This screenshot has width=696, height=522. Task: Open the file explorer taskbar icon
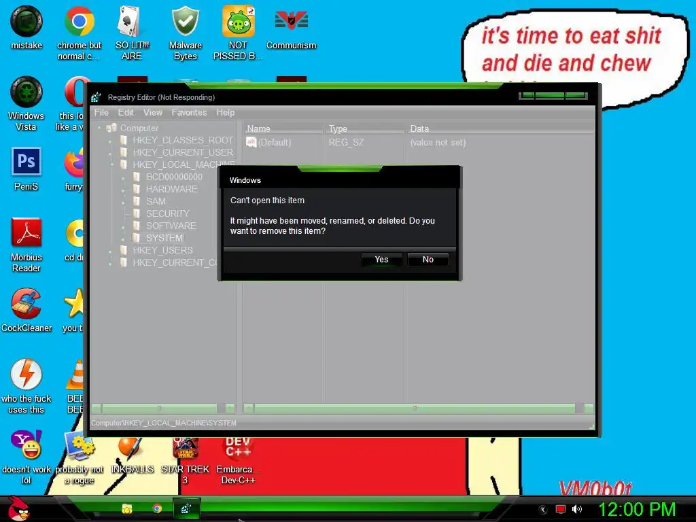click(127, 508)
